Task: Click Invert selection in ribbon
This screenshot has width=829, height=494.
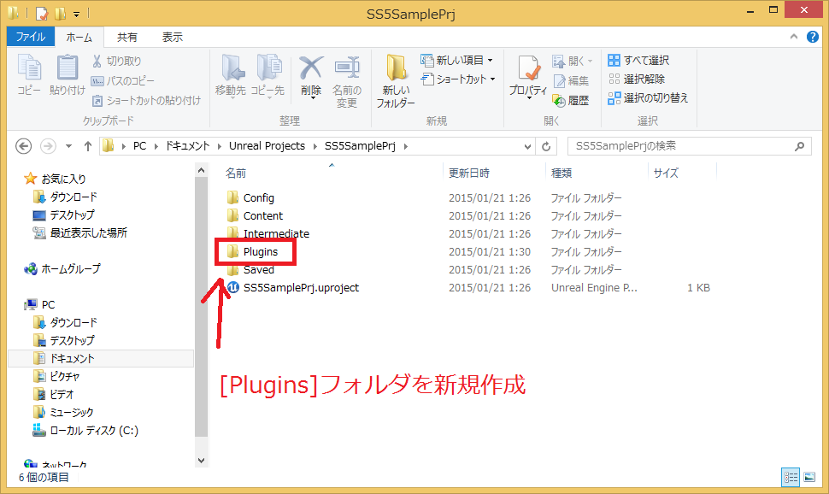Action: click(x=648, y=98)
